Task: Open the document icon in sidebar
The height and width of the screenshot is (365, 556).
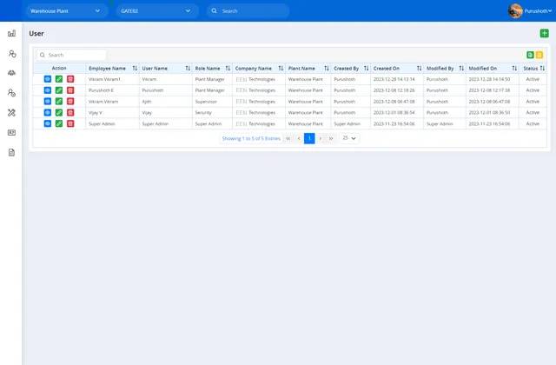Action: pyautogui.click(x=11, y=152)
